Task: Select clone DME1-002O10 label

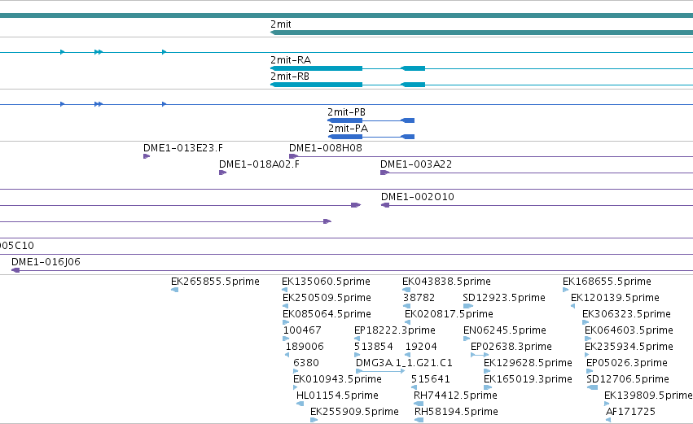Action: (417, 197)
